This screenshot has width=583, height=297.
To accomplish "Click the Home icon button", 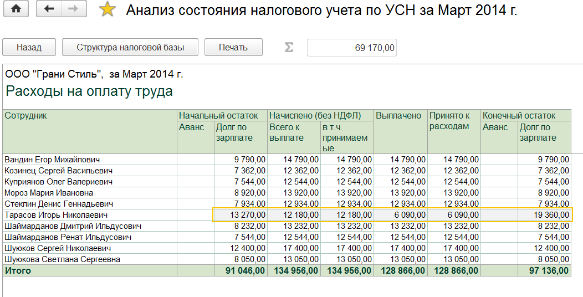I will point(16,9).
